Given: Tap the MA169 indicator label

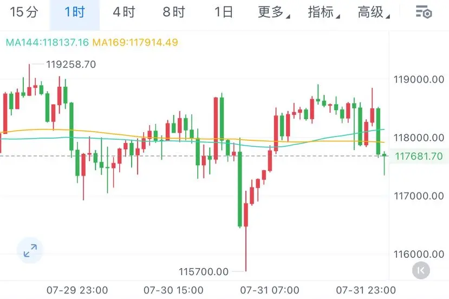Looking at the screenshot, I should [135, 42].
